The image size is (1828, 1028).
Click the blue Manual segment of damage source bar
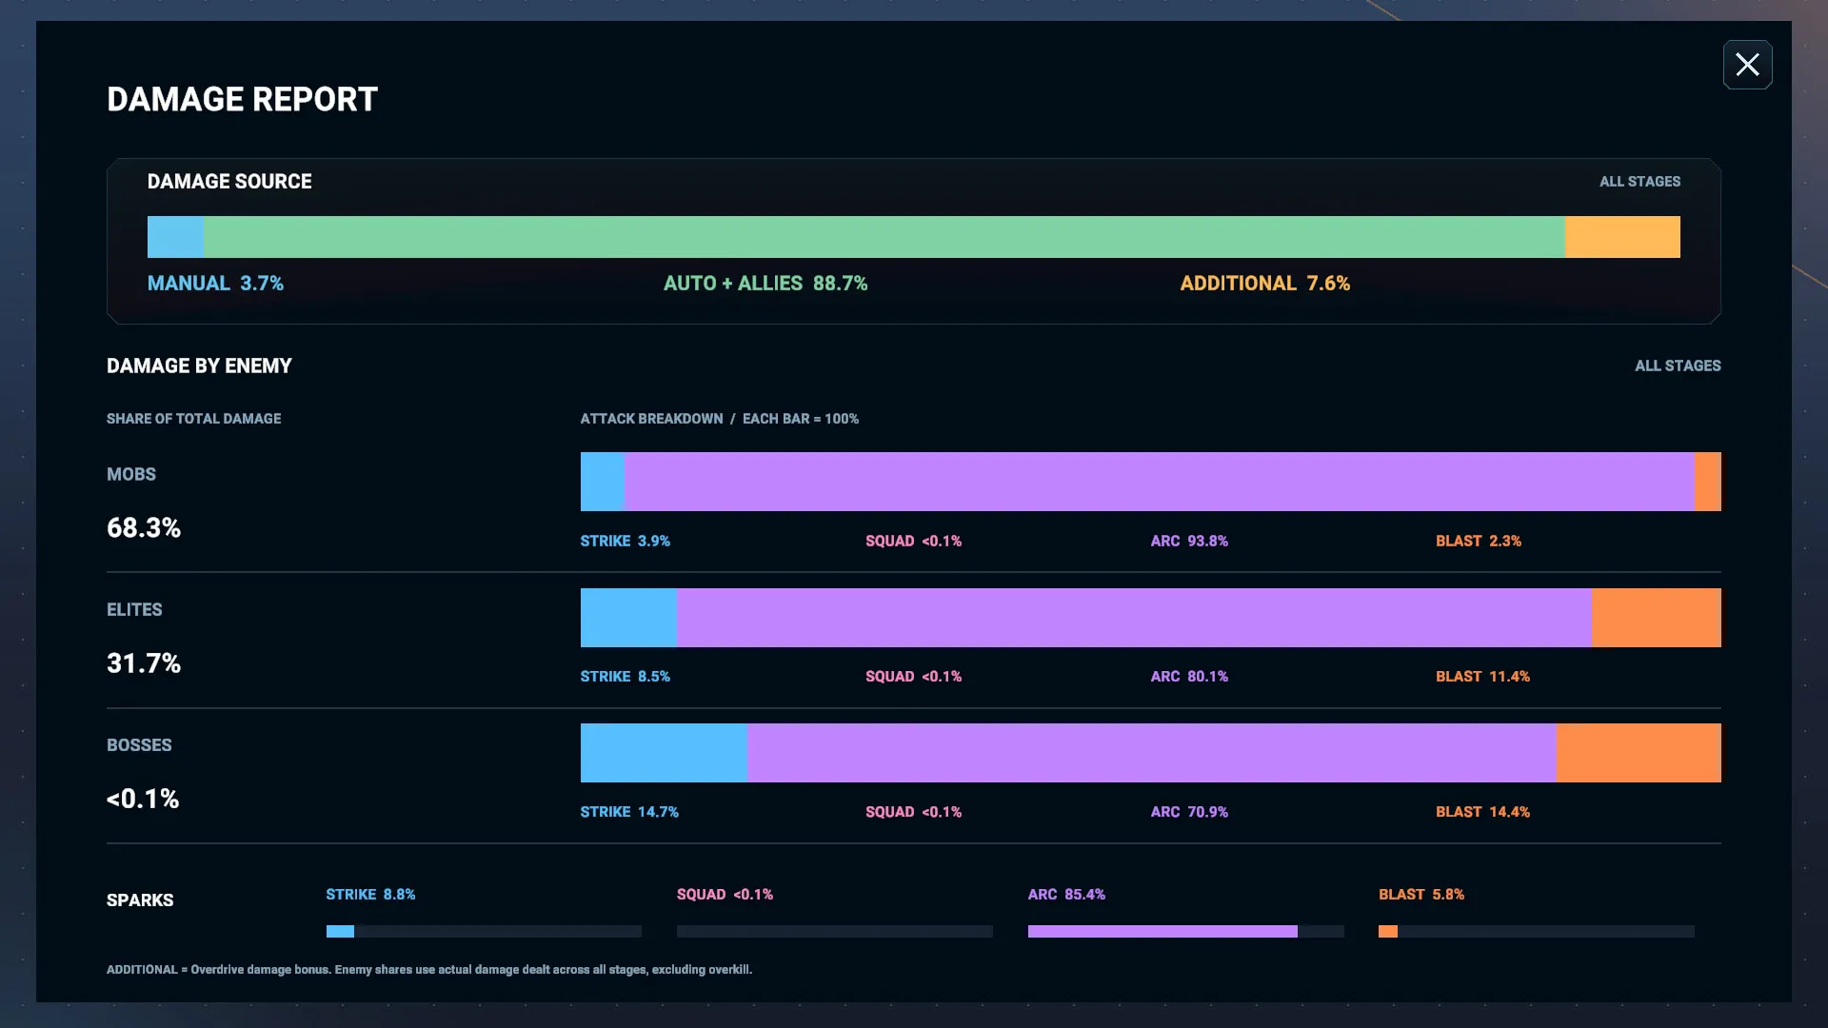175,237
